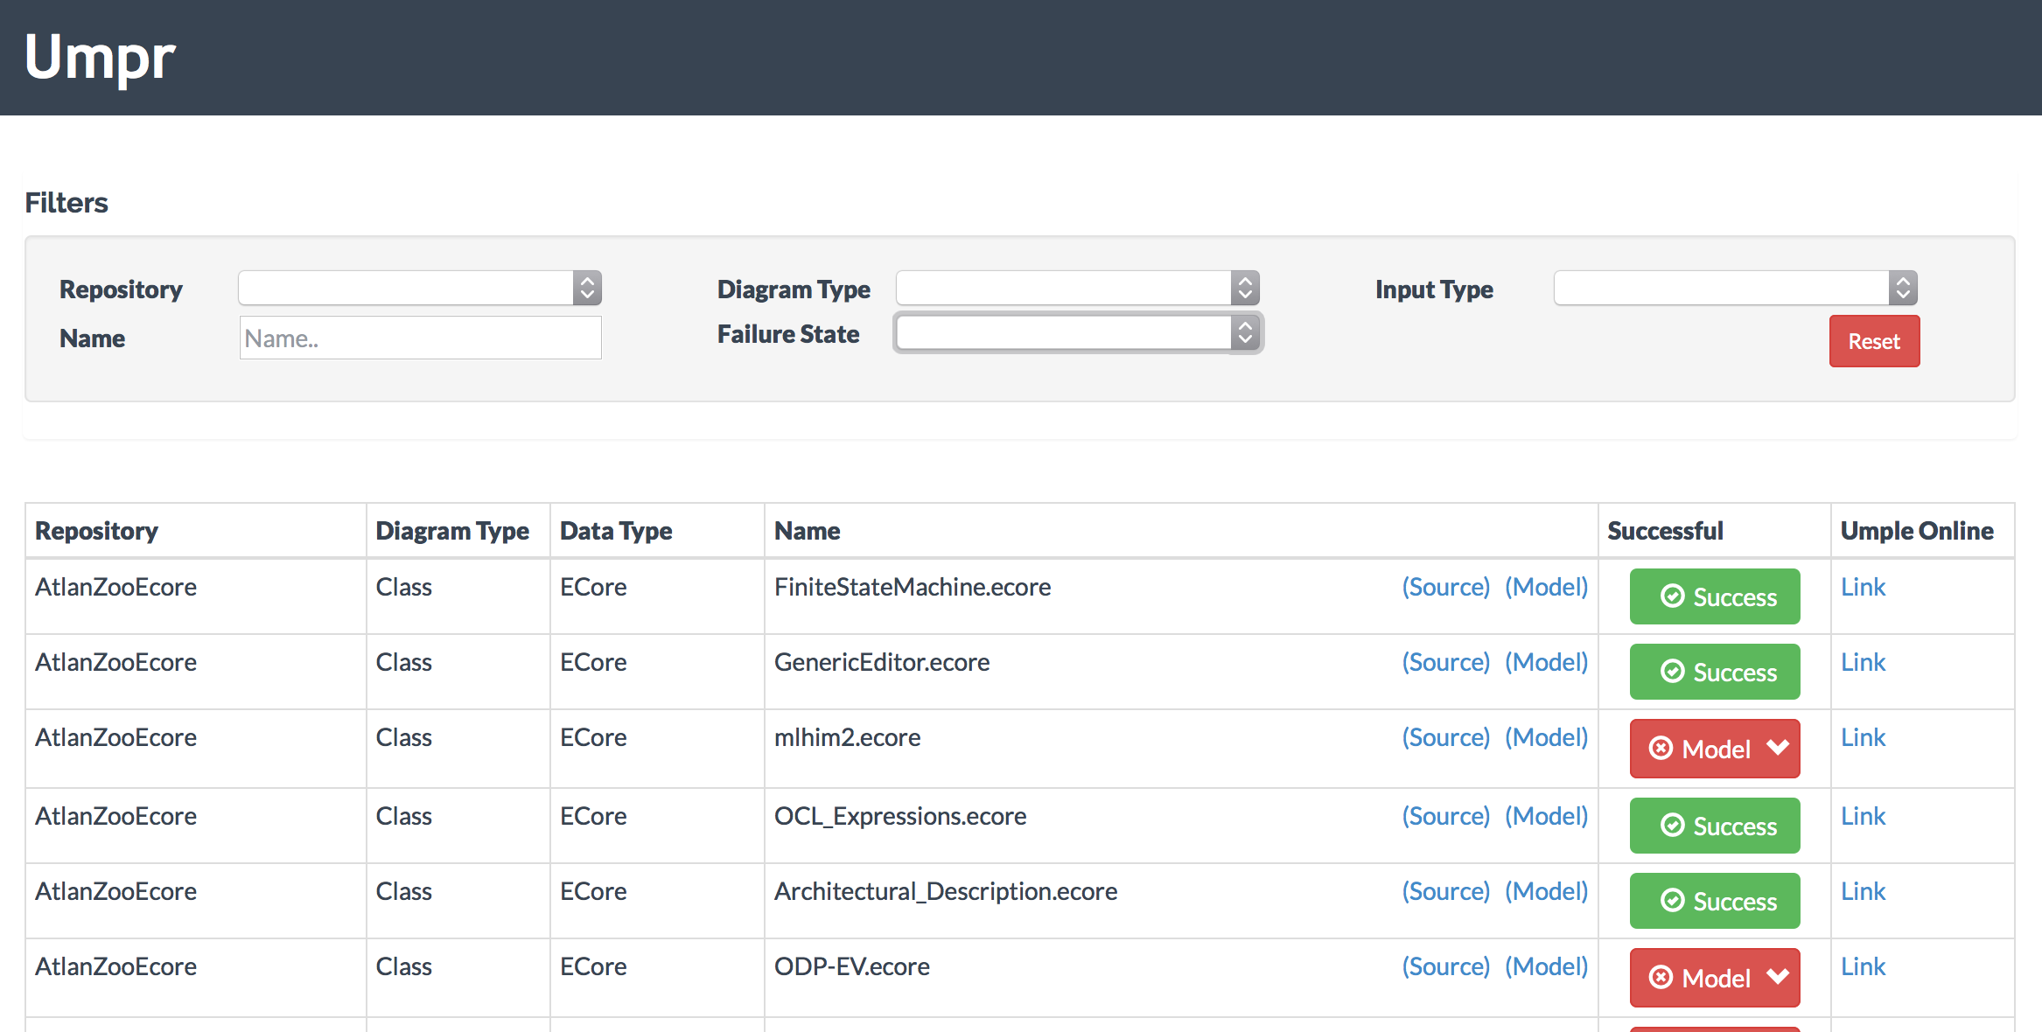Viewport: 2042px width, 1032px height.
Task: Open Umple Online Link for FiniteStateMachine.ecore
Action: click(x=1863, y=587)
